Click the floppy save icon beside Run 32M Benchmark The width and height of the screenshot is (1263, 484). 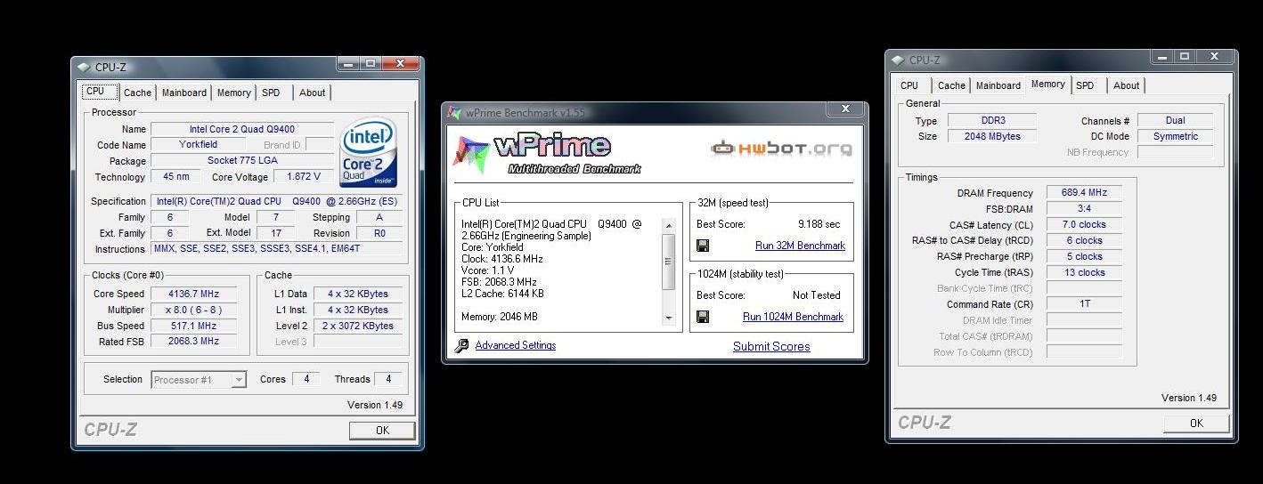703,246
